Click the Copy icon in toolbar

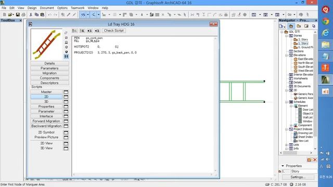(36, 15)
